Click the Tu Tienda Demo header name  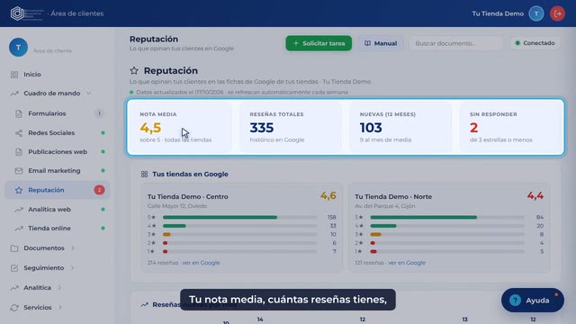click(498, 13)
